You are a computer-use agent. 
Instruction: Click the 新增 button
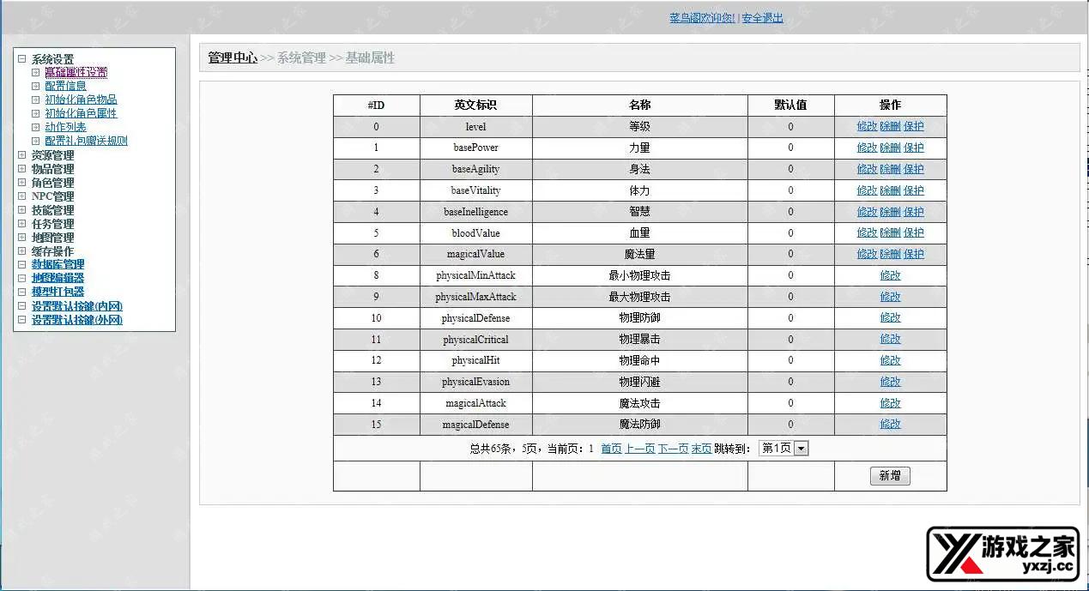coord(890,476)
